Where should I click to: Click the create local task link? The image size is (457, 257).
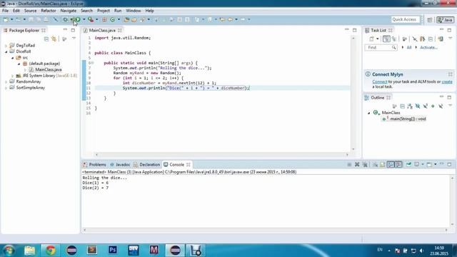point(447,81)
